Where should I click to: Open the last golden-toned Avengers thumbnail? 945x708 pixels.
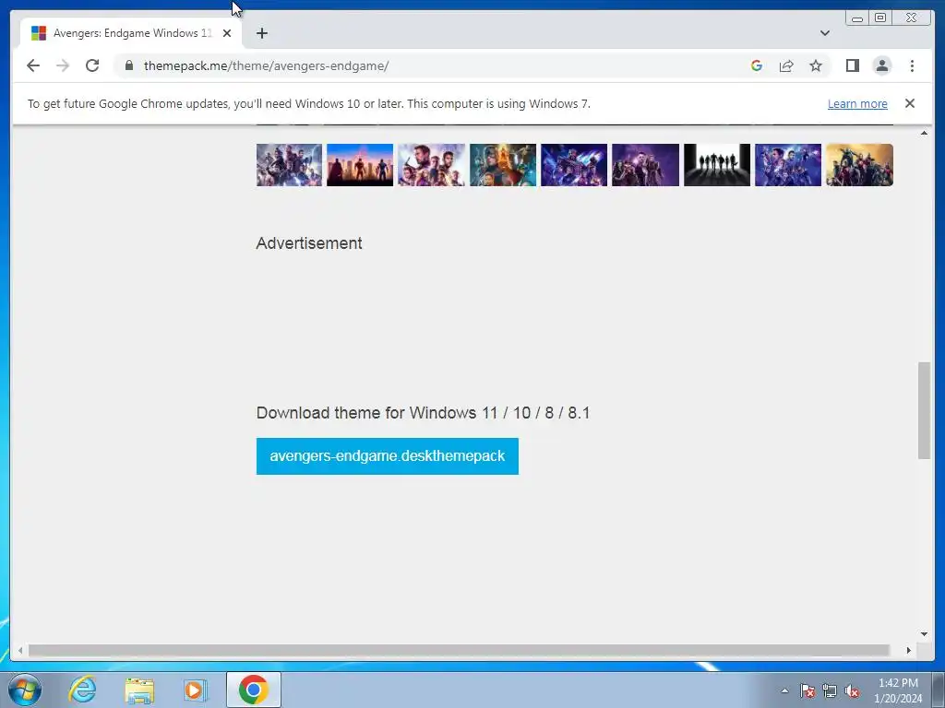point(859,165)
